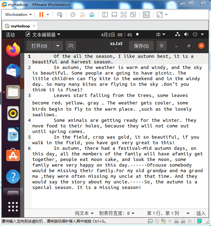Click the word "swallows." in paragraph 3

point(45,115)
